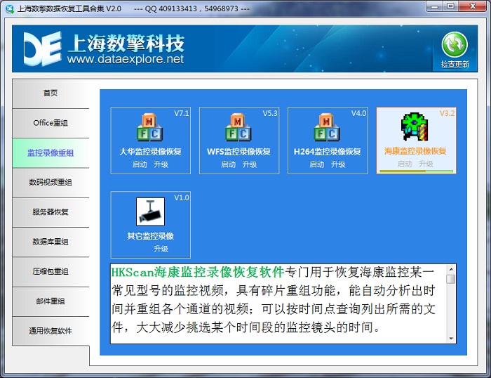
Task: Minimize the window
Action: coord(434,6)
